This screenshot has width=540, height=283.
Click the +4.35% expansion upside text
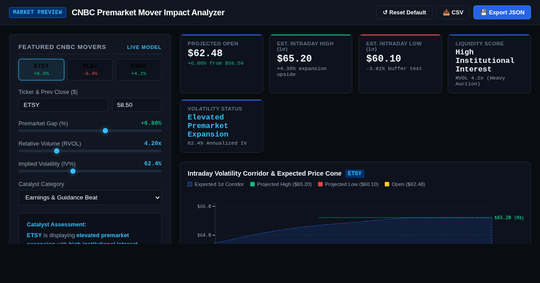[301, 71]
